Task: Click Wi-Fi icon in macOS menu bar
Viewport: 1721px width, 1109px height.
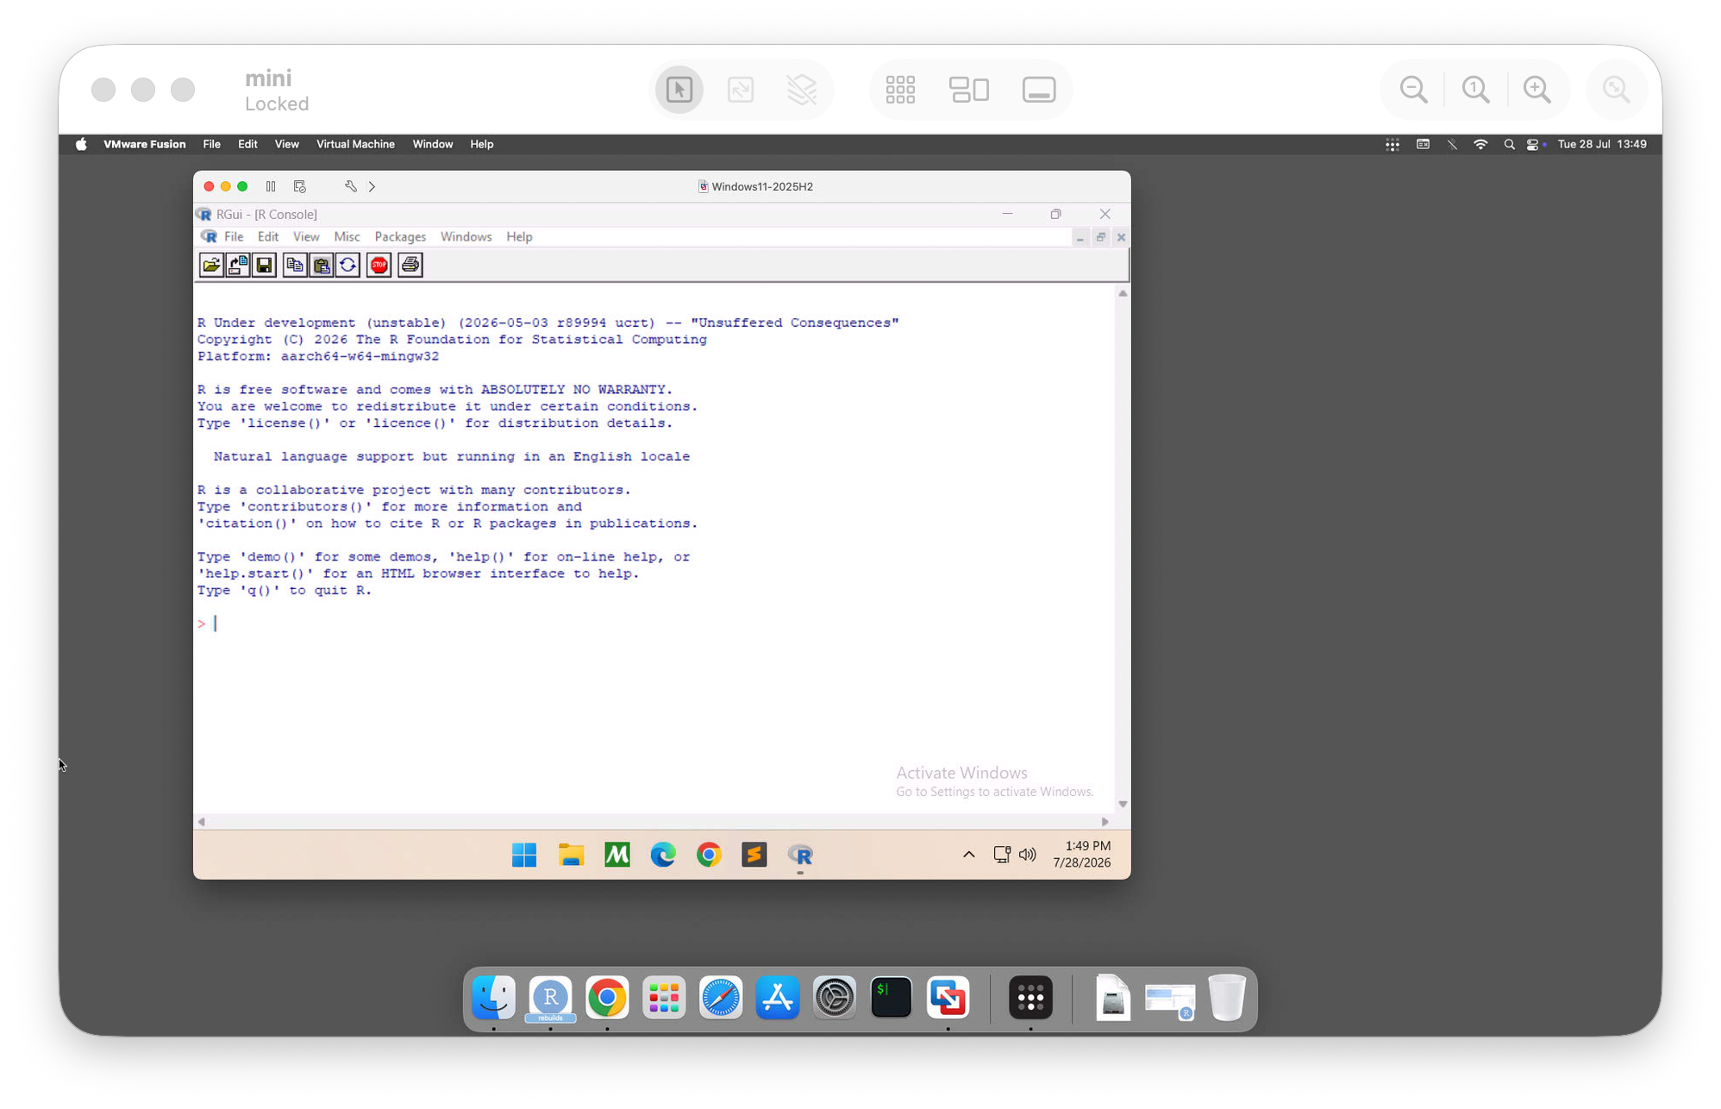Action: (x=1480, y=144)
